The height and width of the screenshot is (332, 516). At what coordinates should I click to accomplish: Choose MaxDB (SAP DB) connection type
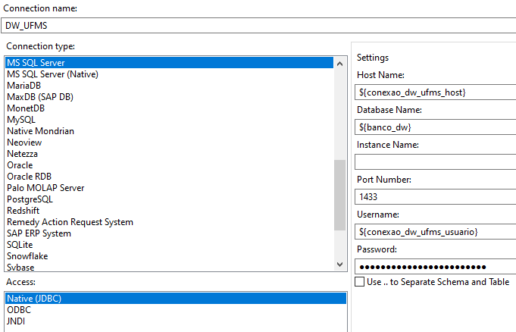pos(170,97)
